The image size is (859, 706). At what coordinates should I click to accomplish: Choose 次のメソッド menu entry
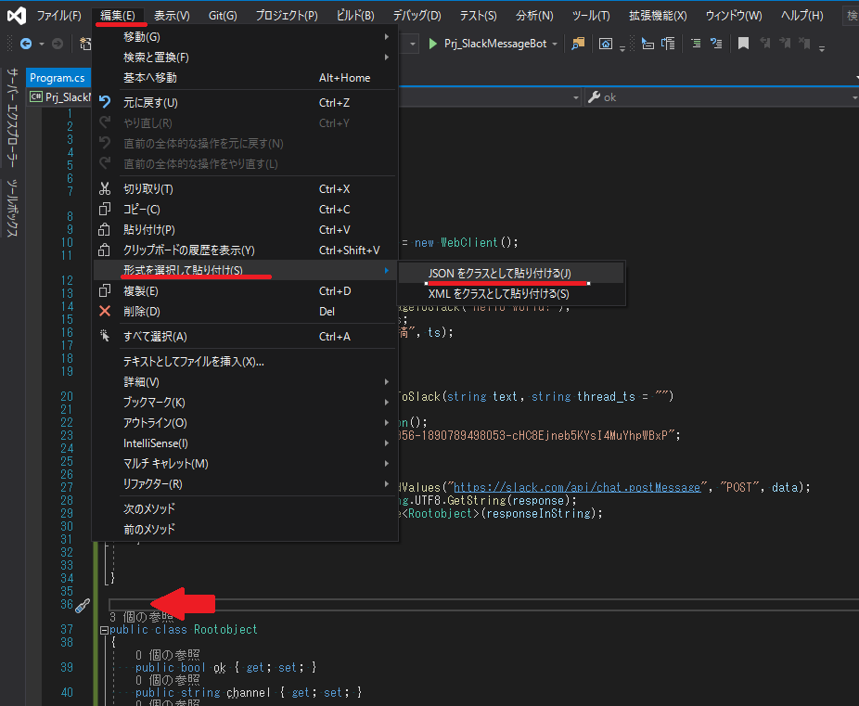pos(245,508)
